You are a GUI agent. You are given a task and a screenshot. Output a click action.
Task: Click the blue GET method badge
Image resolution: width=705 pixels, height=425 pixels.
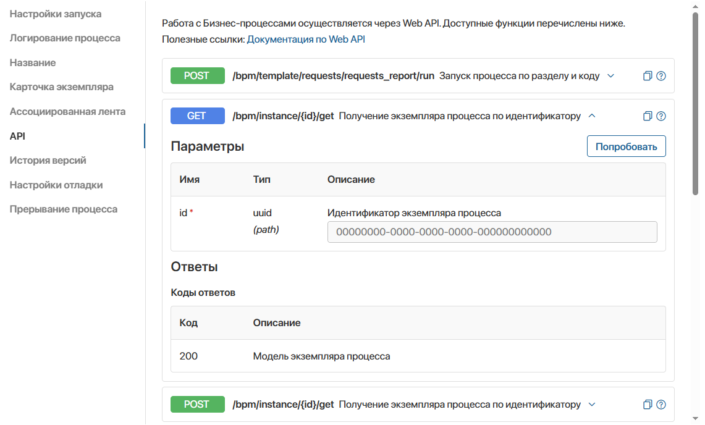[x=197, y=116]
